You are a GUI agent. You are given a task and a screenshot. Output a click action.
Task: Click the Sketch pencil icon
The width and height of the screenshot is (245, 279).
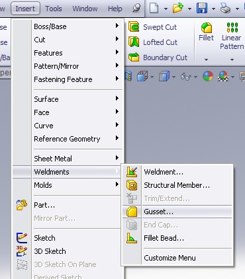click(22, 238)
